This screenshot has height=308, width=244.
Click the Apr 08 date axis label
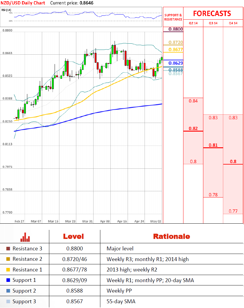105,221
